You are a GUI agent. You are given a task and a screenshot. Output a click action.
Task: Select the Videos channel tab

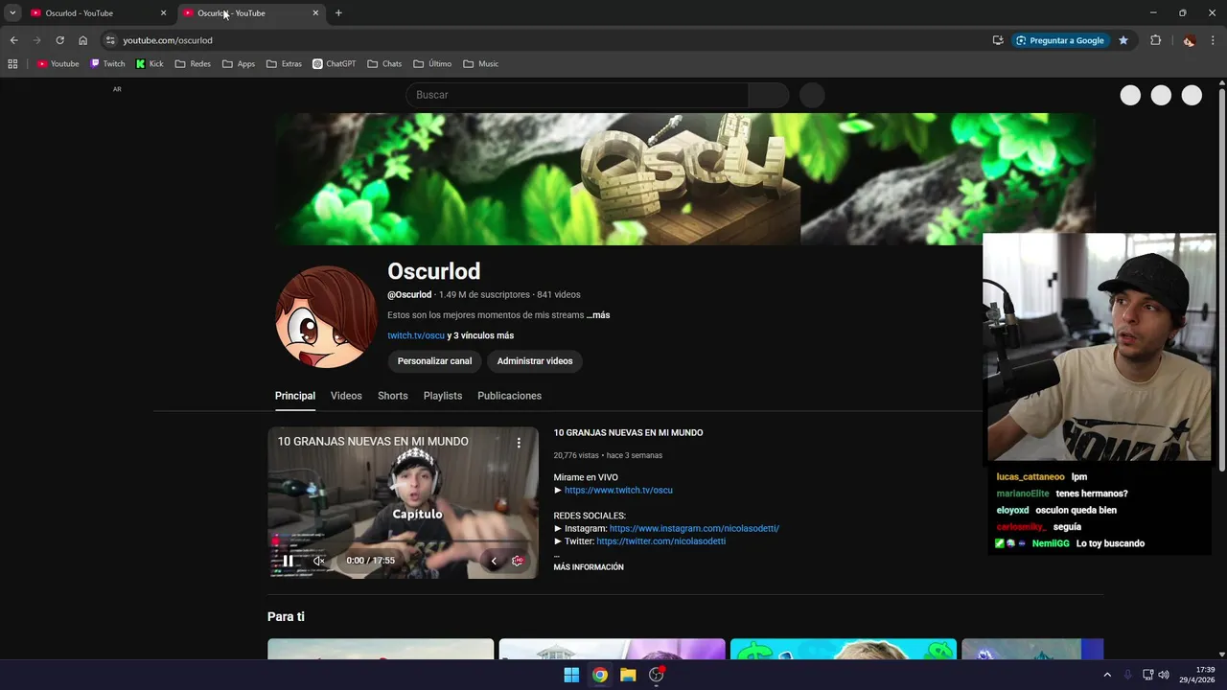[346, 396]
